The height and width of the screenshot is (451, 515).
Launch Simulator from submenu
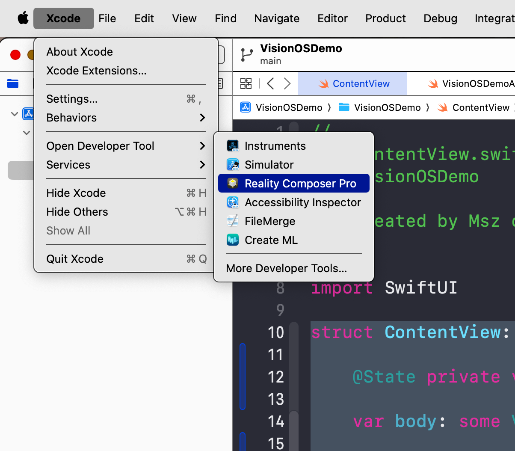coord(294,165)
